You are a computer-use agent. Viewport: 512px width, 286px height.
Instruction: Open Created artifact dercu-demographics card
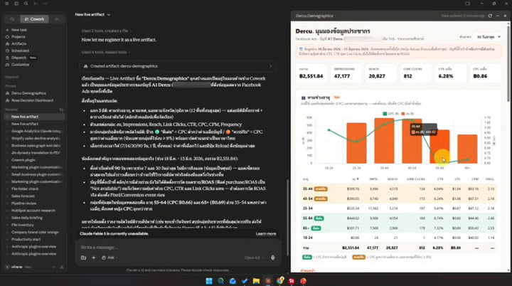178,66
